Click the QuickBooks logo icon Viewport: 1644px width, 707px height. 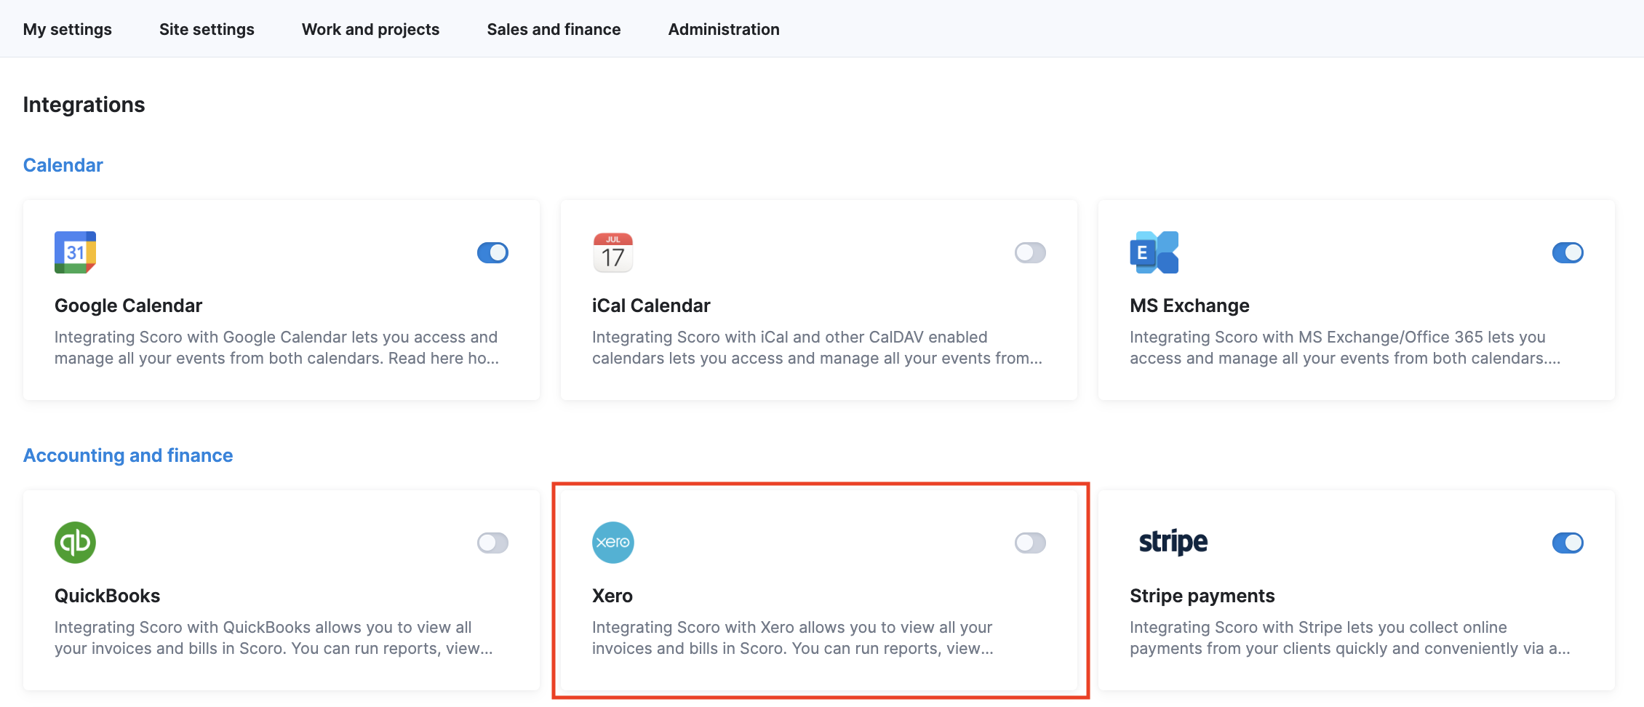75,543
